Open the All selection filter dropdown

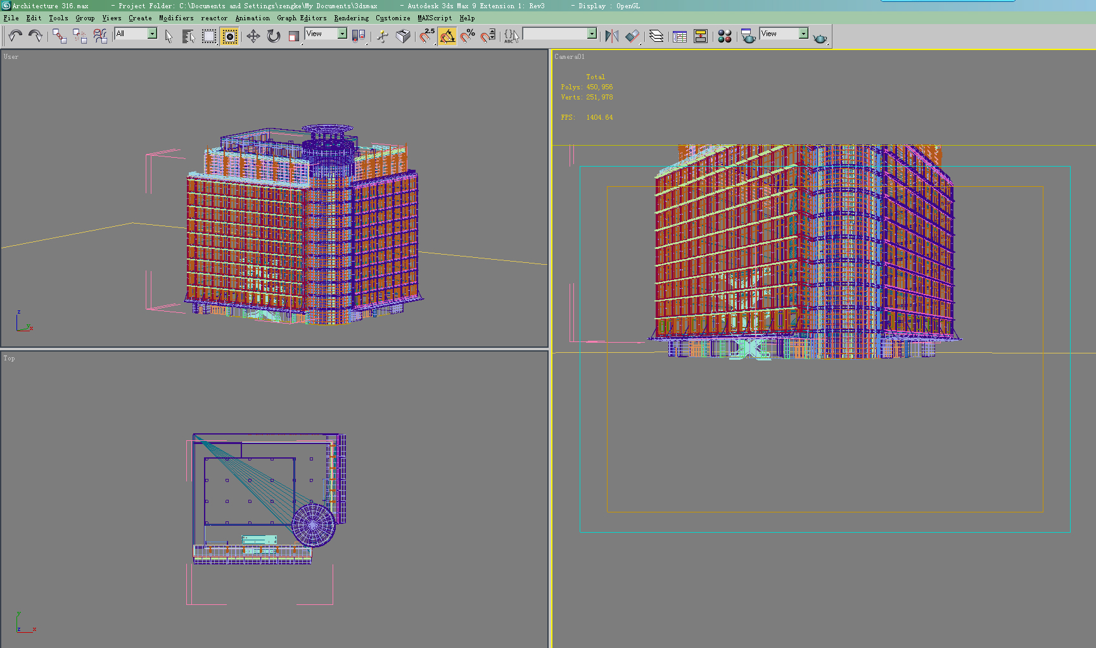(136, 34)
